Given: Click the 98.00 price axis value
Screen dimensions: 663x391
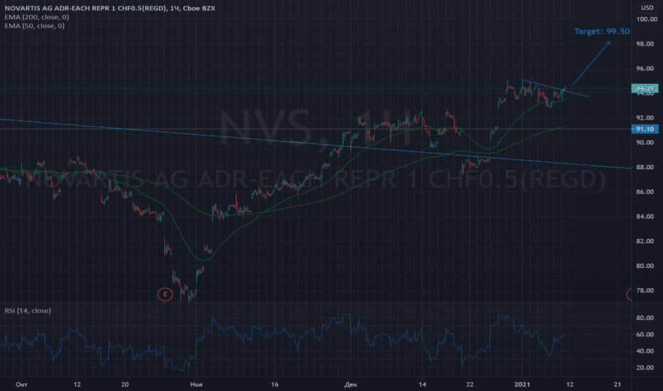Looking at the screenshot, I should (x=645, y=44).
